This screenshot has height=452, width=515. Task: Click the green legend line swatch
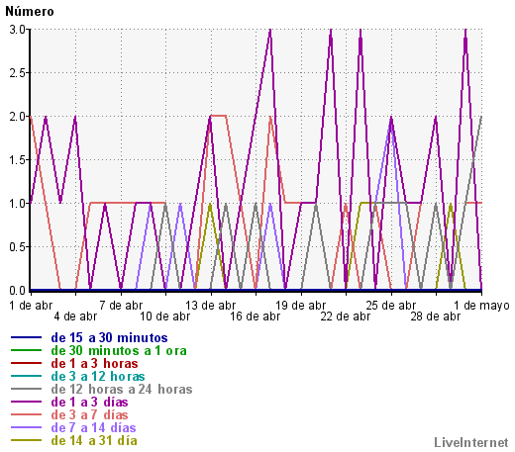[26, 350]
